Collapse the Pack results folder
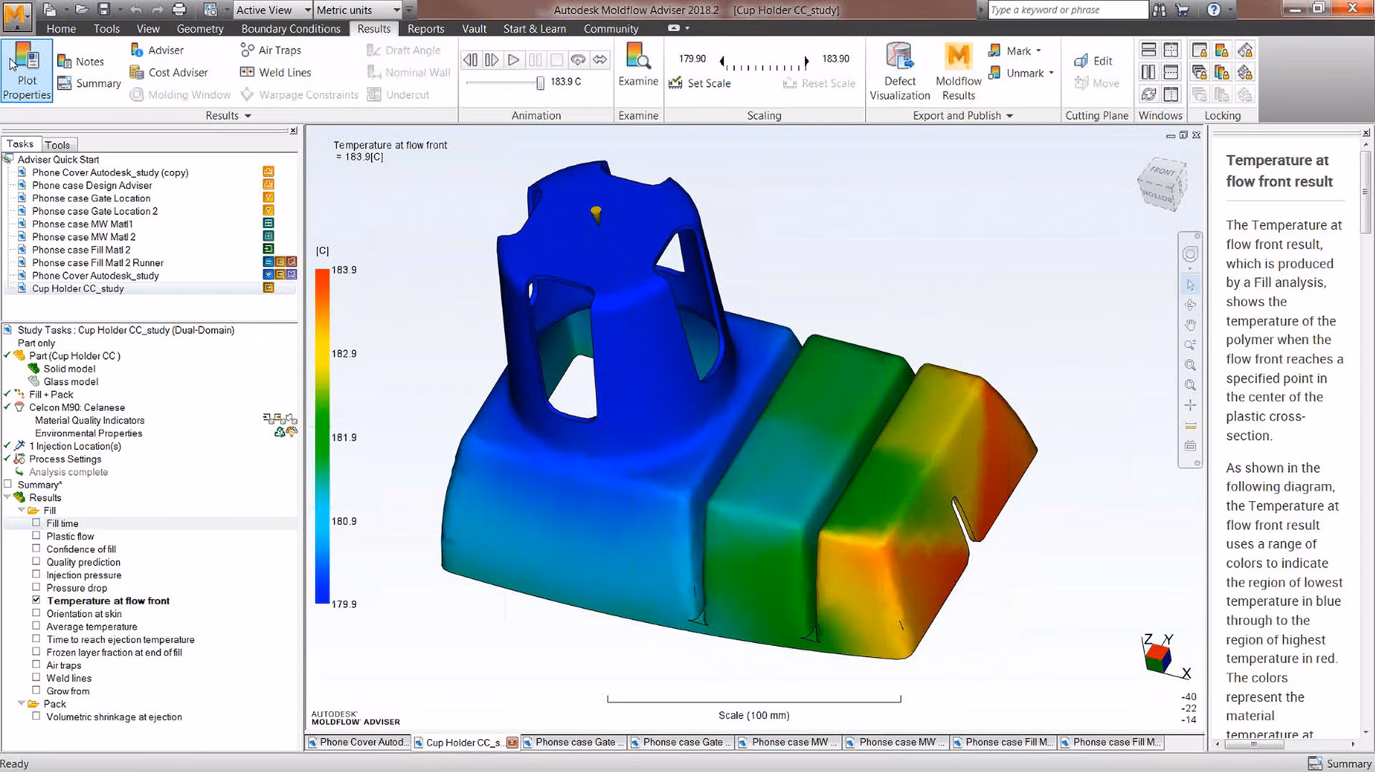 [21, 703]
